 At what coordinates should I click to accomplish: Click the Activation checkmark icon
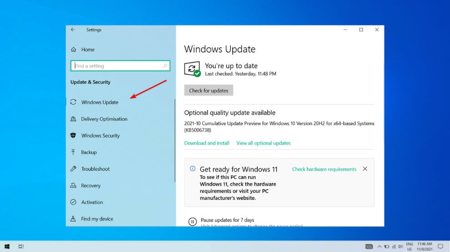[x=74, y=202]
